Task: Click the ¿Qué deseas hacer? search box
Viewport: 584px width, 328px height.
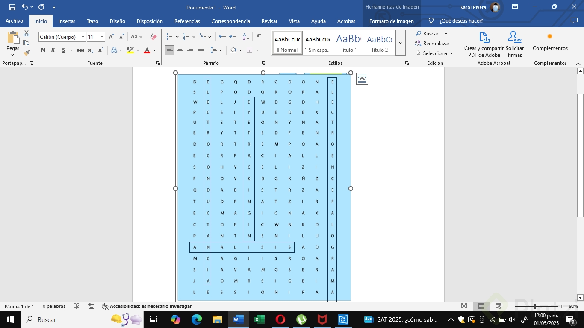Action: click(x=461, y=21)
